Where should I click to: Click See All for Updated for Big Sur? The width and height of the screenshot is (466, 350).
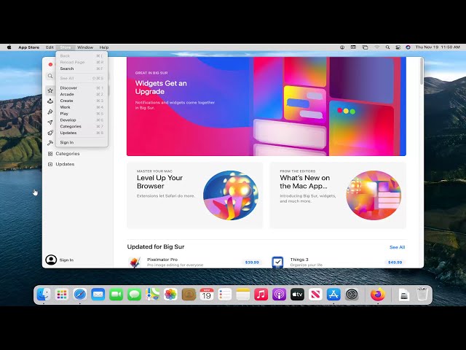point(397,247)
